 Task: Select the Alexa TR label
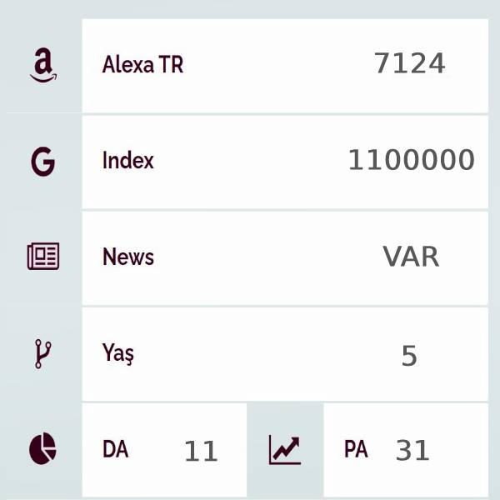[142, 64]
